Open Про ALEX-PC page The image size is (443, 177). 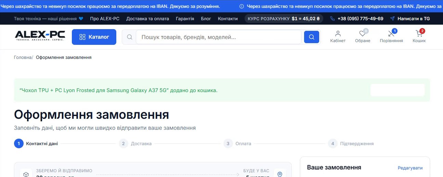point(105,18)
